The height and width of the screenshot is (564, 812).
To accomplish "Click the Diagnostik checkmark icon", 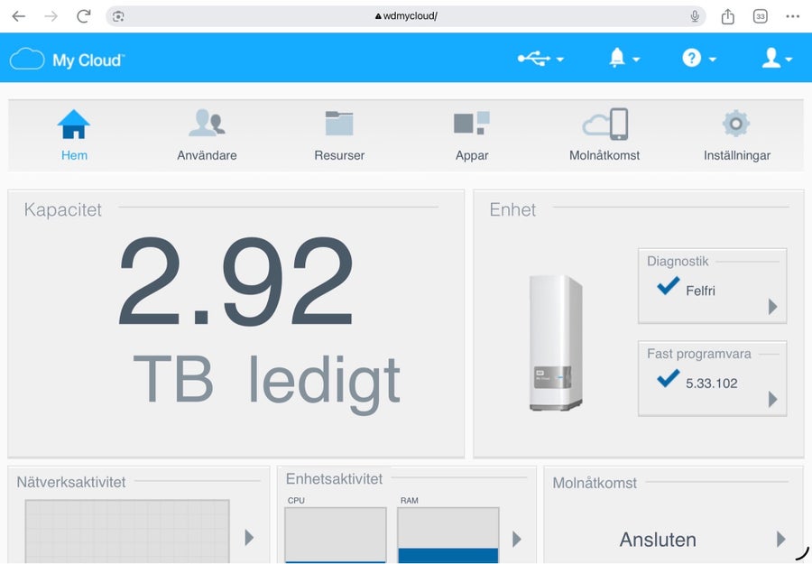I will tap(668, 285).
